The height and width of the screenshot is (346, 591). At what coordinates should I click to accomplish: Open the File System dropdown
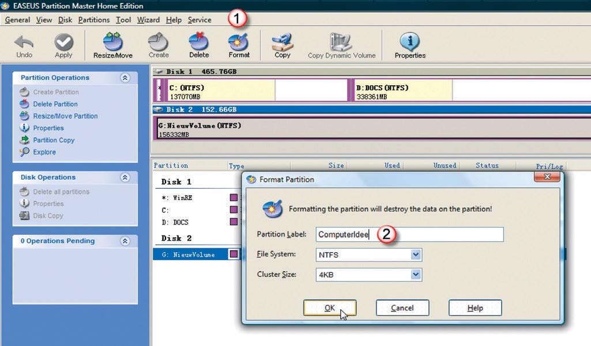415,255
